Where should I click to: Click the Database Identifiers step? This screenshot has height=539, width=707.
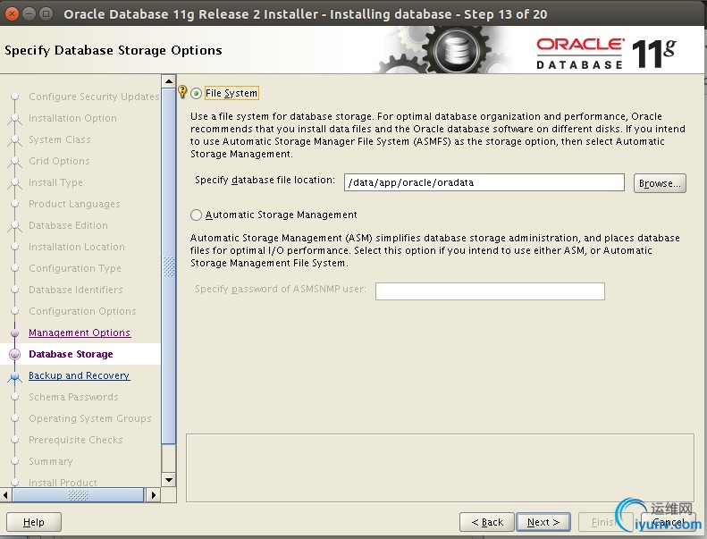pos(76,290)
